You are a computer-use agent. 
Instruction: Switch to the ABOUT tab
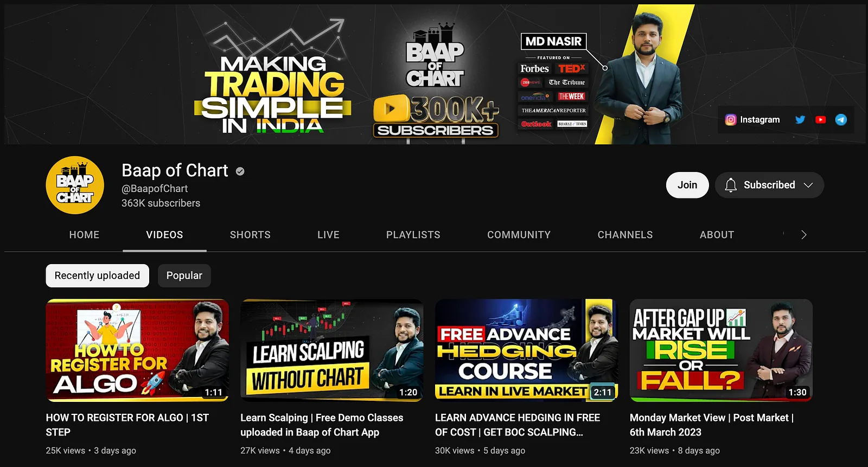(717, 235)
